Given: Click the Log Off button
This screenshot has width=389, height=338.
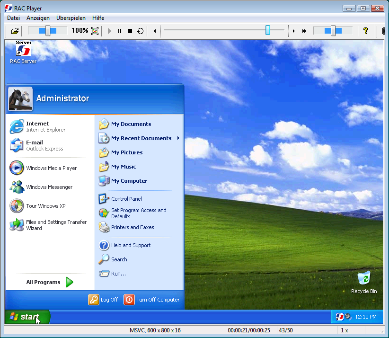Looking at the screenshot, I should (x=103, y=300).
